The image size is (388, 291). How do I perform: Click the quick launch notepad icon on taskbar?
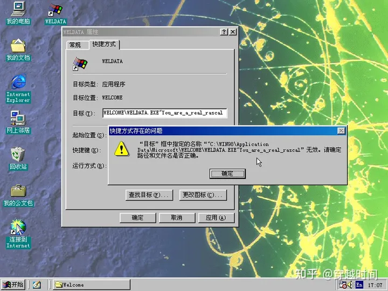click(37, 285)
